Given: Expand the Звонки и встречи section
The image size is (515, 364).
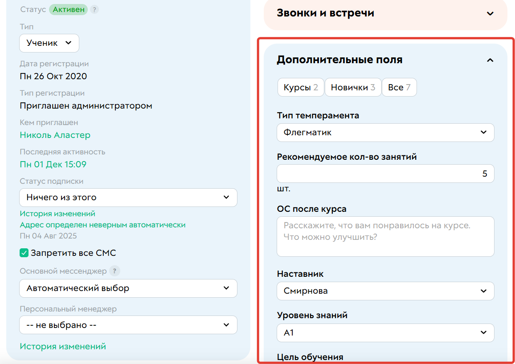Looking at the screenshot, I should tap(491, 14).
